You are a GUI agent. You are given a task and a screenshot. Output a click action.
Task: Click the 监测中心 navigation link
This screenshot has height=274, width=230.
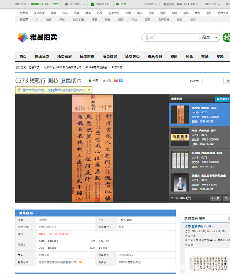pos(114,13)
